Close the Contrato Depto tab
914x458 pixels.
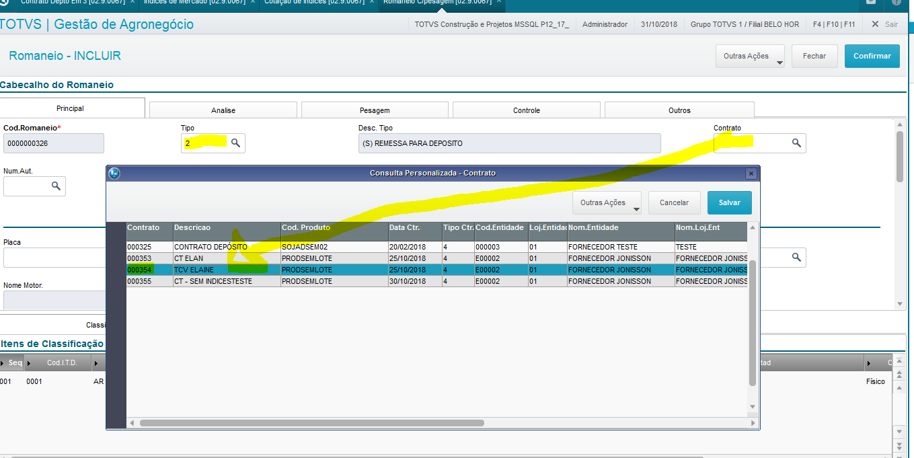(x=132, y=2)
